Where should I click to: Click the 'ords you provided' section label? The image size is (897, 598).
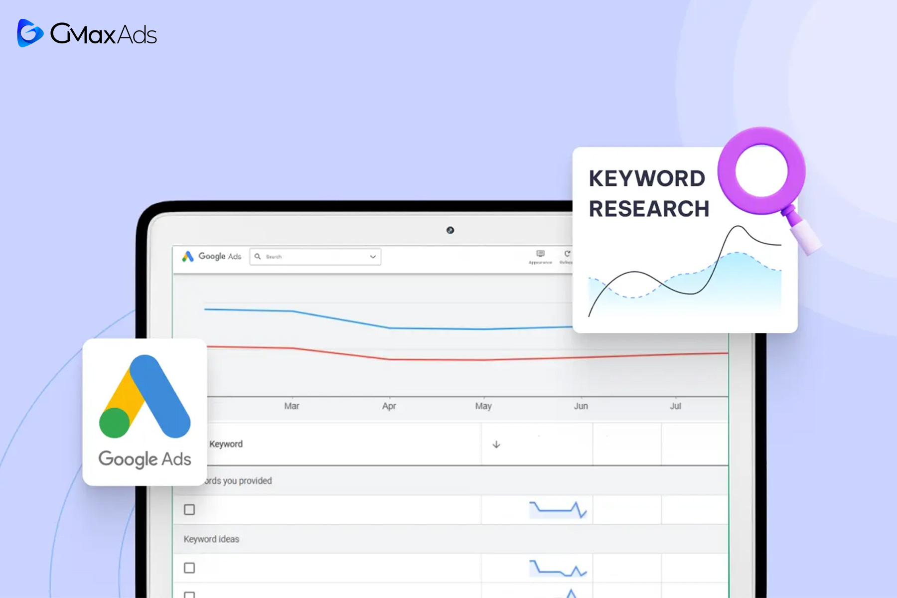(x=238, y=481)
